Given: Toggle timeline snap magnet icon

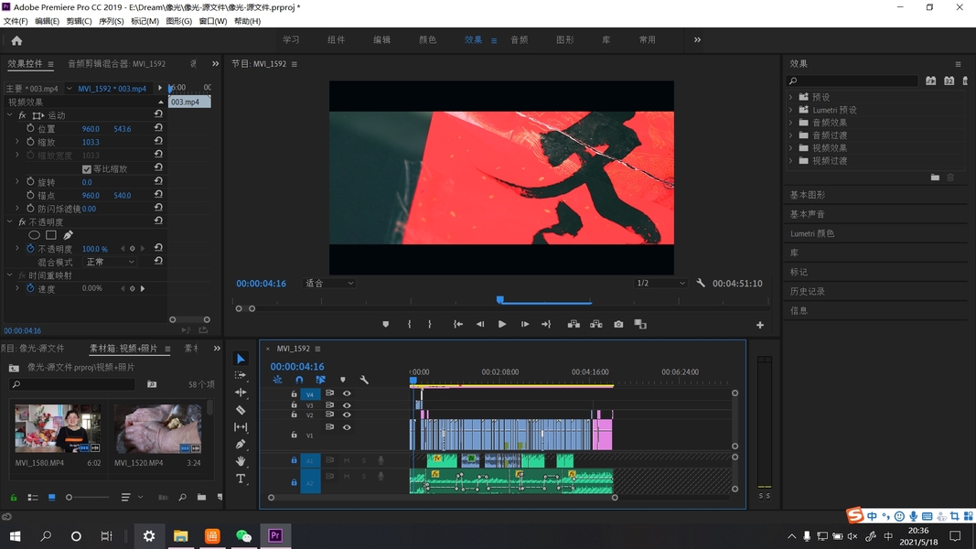Looking at the screenshot, I should [299, 380].
